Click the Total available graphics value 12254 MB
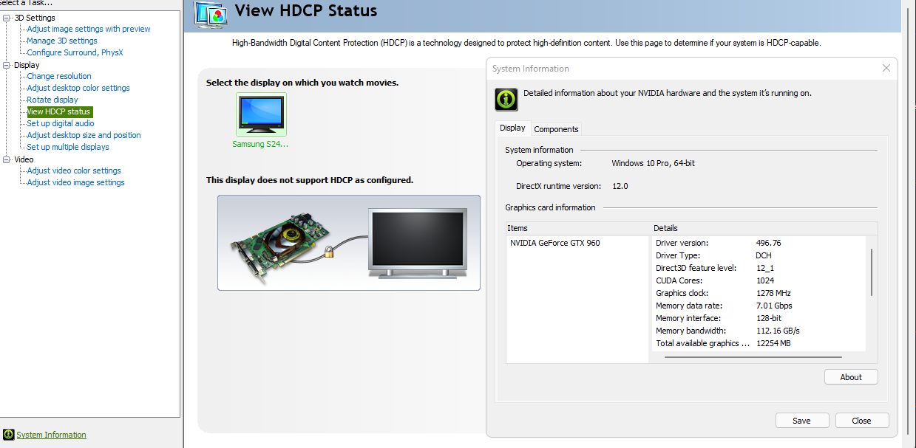The width and height of the screenshot is (916, 448). tap(773, 343)
